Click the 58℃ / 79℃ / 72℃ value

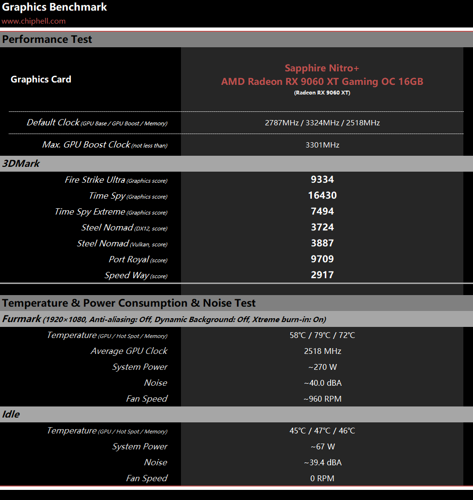click(322, 336)
